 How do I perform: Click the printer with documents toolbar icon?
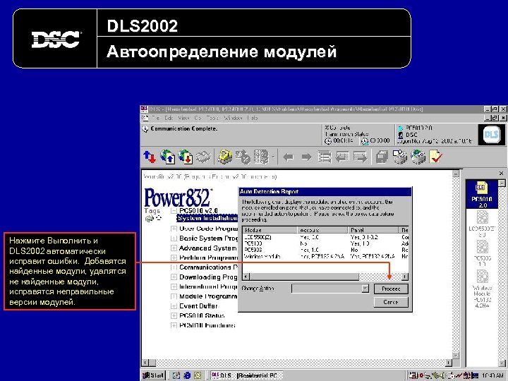coord(400,157)
